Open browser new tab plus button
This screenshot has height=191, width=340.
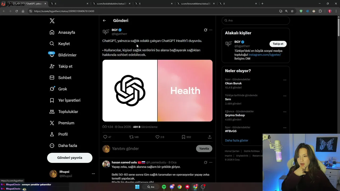tap(262, 3)
